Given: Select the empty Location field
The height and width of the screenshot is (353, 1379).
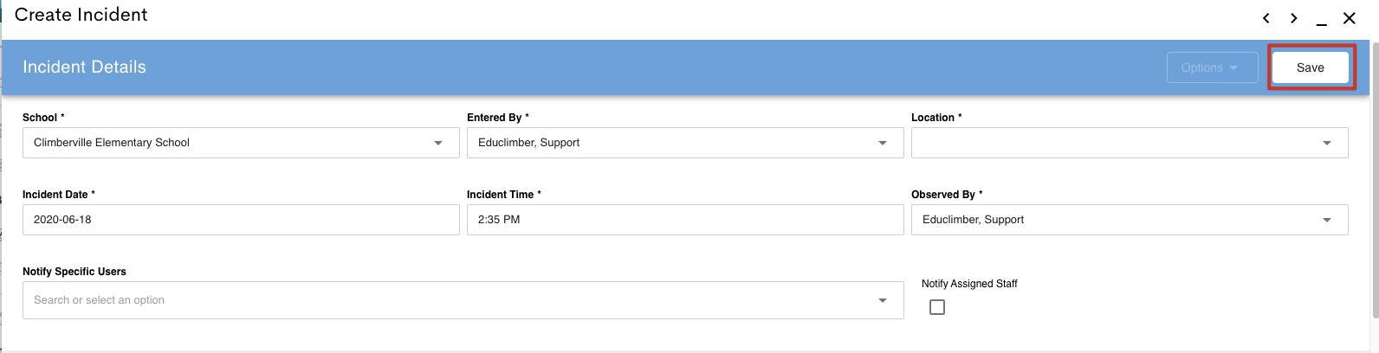Looking at the screenshot, I should [1130, 143].
